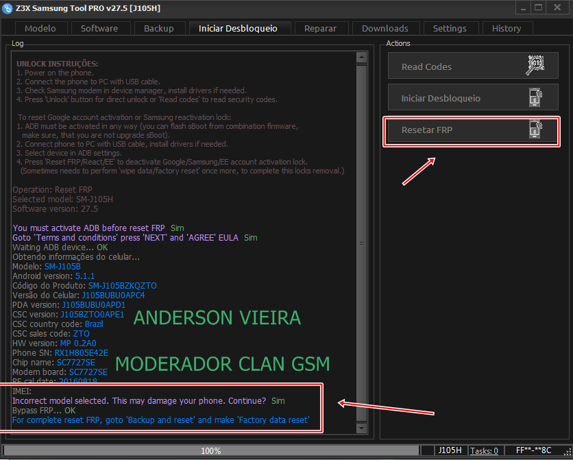573x460 pixels.
Task: Click the phone icon on Resetar FRP button
Action: [x=535, y=129]
